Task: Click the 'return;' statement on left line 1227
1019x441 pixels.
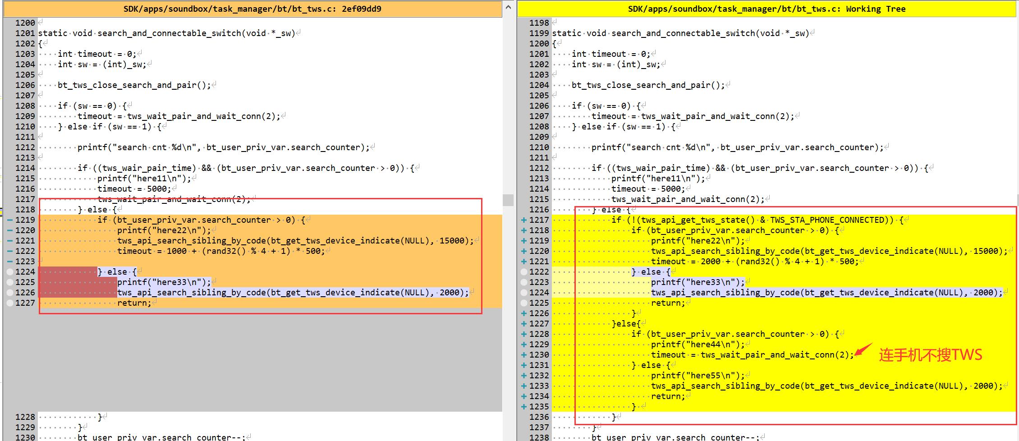Action: 134,303
